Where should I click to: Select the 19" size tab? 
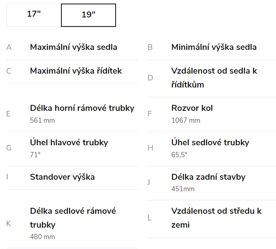(88, 15)
